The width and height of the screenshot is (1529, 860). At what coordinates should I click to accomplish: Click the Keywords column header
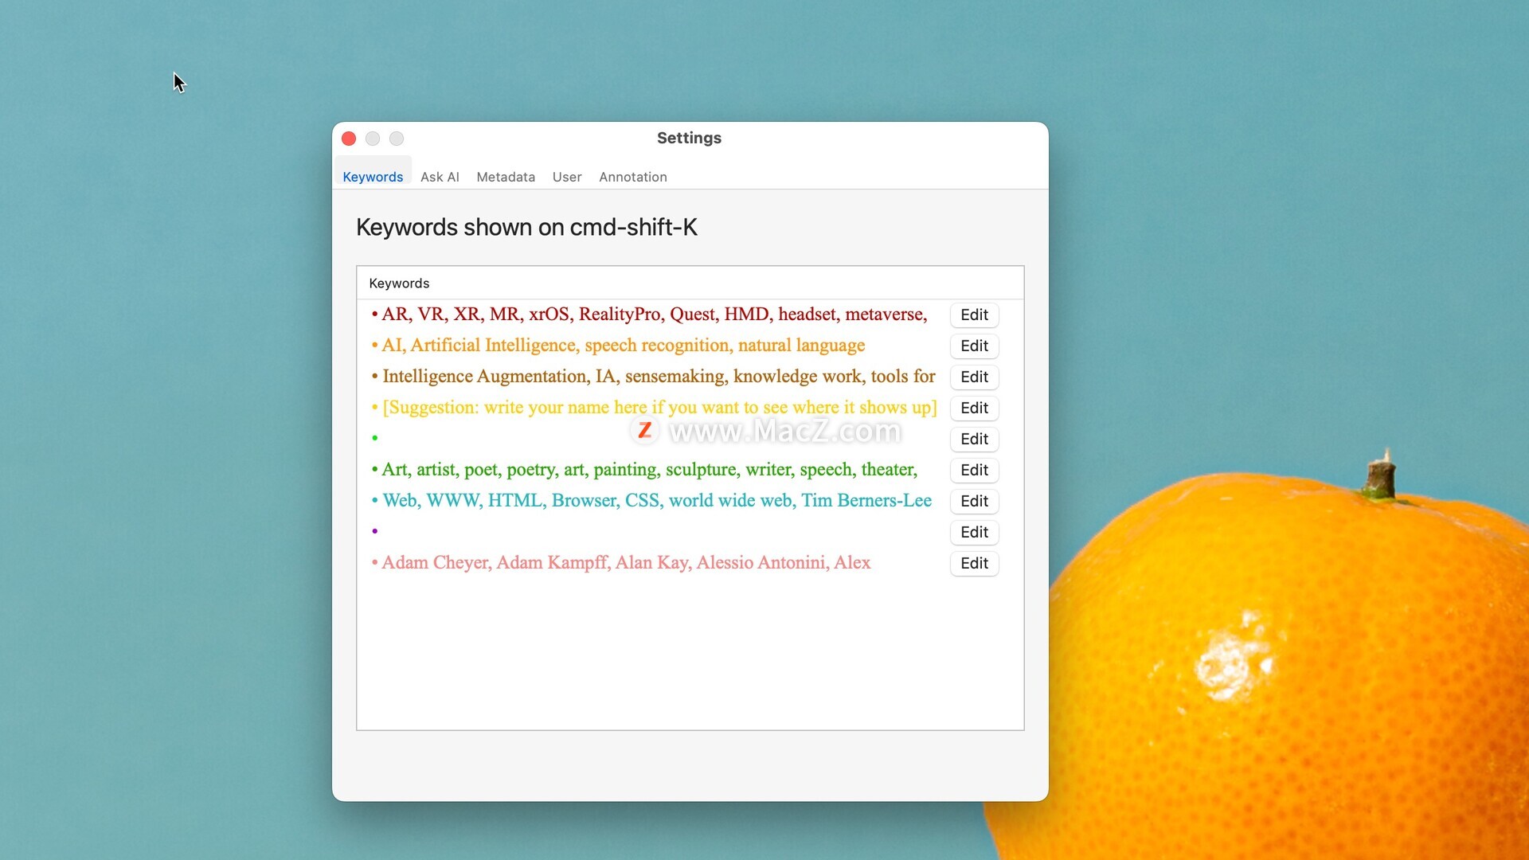[x=690, y=283]
